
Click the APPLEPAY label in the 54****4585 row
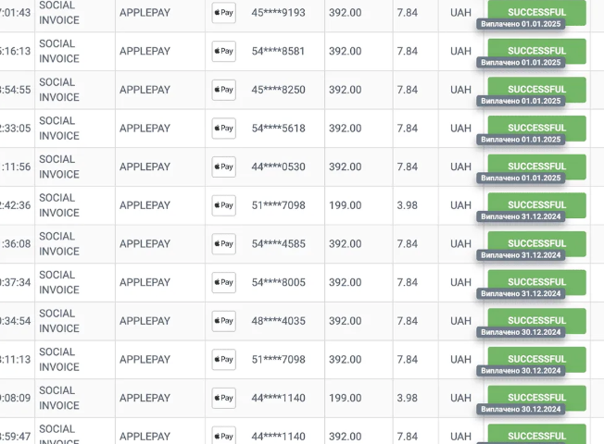(145, 244)
